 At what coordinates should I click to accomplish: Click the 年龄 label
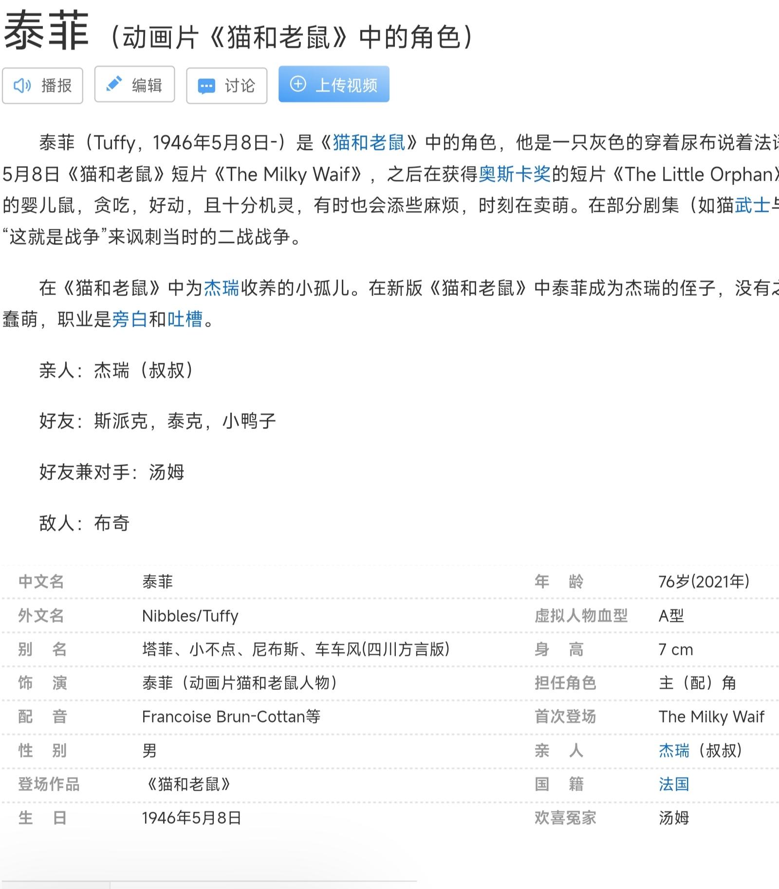(558, 581)
